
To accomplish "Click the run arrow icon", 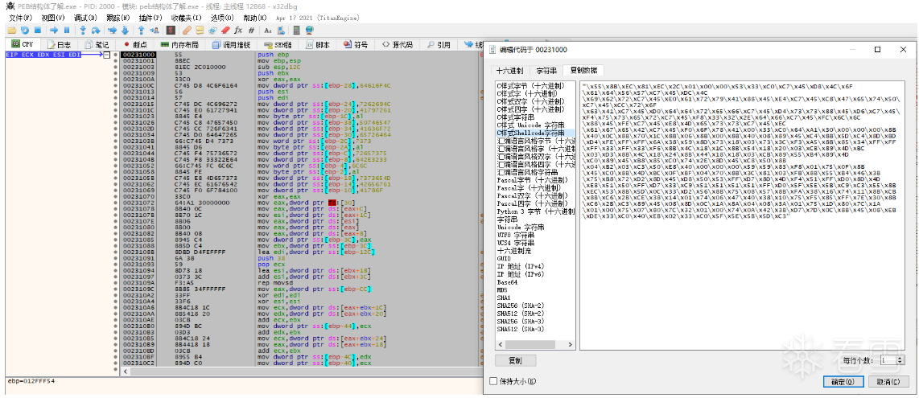I will (54, 30).
